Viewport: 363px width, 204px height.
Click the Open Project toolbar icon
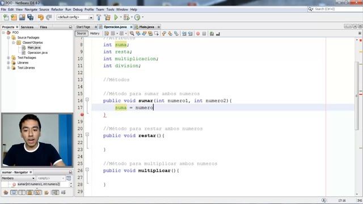click(x=22, y=18)
